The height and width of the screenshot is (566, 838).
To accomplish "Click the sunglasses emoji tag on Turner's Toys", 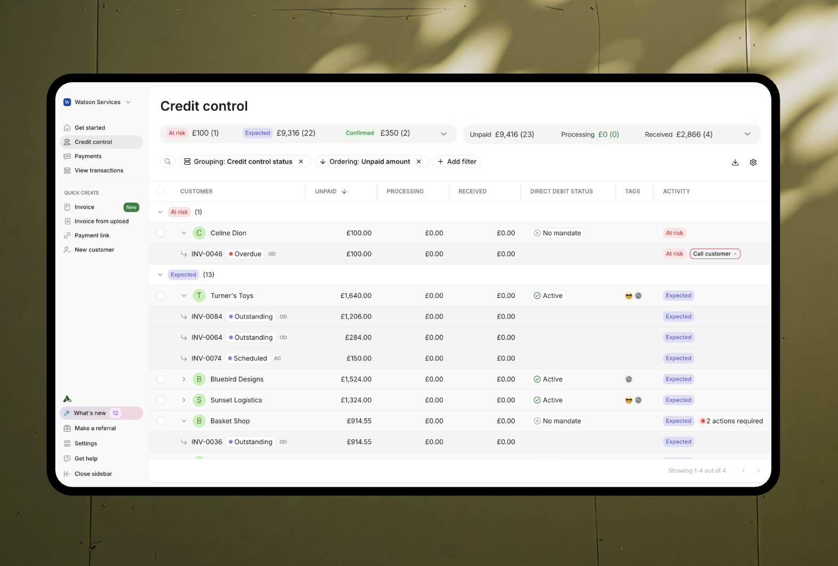I will click(628, 296).
